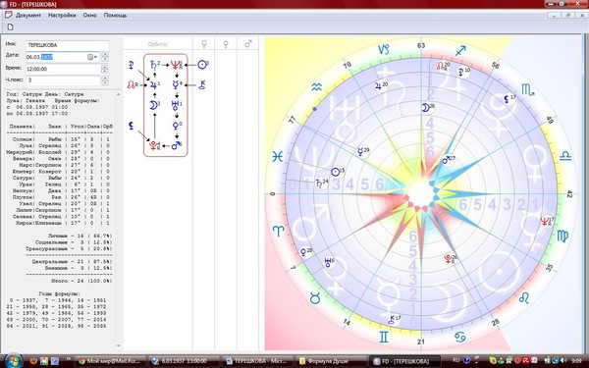Open the date picker calendar dropdown
Image resolution: width=589 pixels, height=368 pixels.
(x=93, y=57)
